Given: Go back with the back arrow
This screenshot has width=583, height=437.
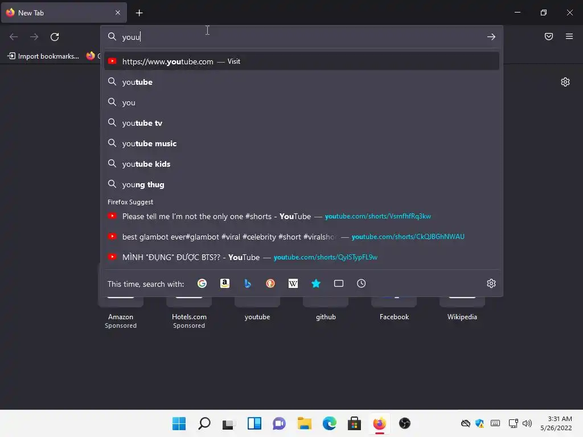Looking at the screenshot, I should tap(14, 37).
